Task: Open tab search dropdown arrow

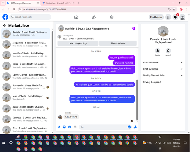Action: click(3, 3)
